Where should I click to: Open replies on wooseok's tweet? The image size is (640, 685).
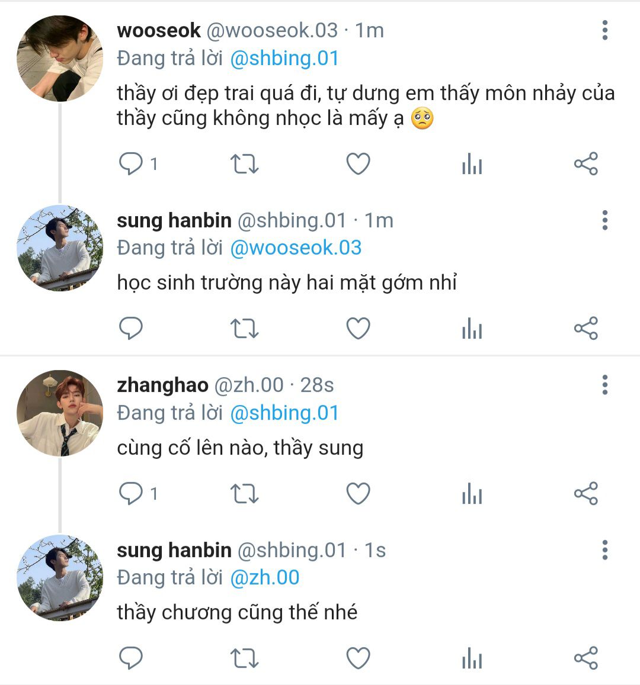[x=131, y=164]
